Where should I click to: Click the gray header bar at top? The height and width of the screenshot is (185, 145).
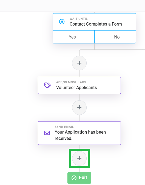[x=72, y=6]
